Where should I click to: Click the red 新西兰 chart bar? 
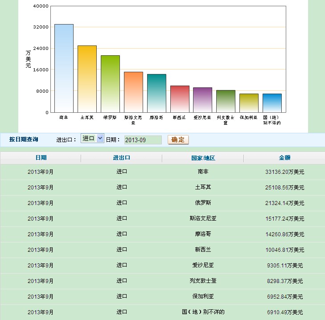180,99
